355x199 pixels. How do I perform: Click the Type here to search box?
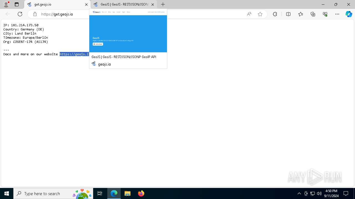click(53, 193)
